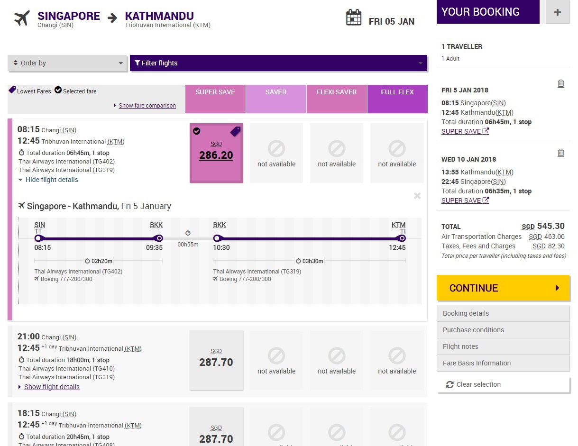Open the Booking details section
Image resolution: width=578 pixels, height=446 pixels.
[503, 313]
